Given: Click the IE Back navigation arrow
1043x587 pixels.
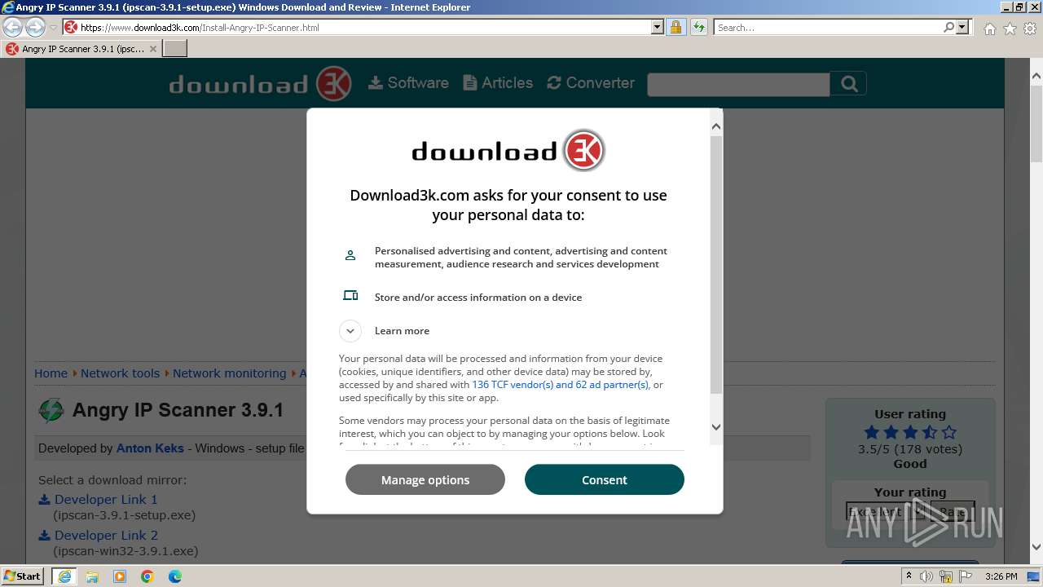Looking at the screenshot, I should point(12,27).
